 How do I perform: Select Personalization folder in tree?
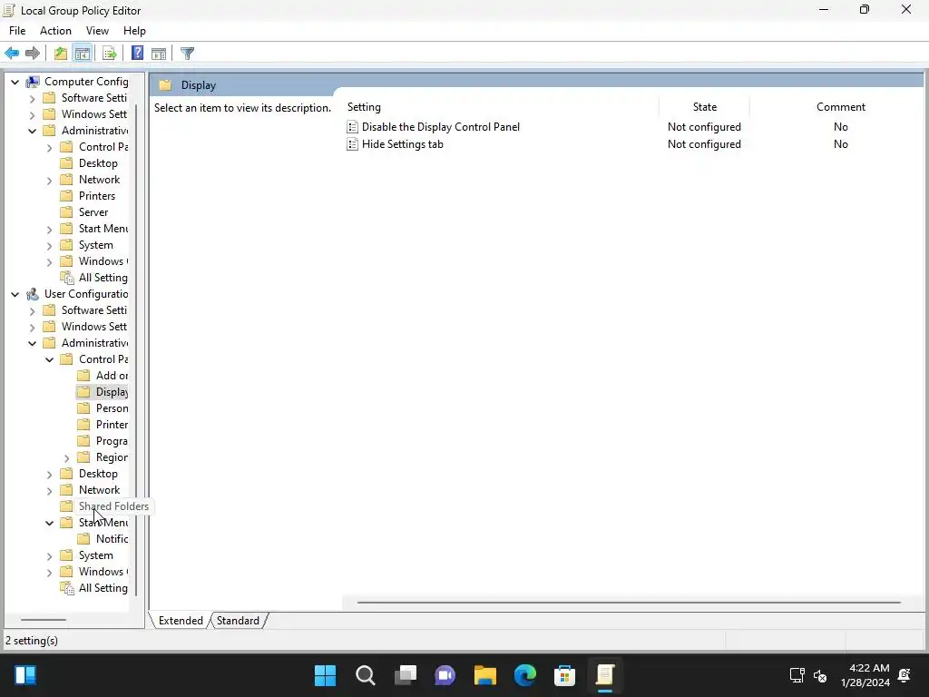point(103,408)
